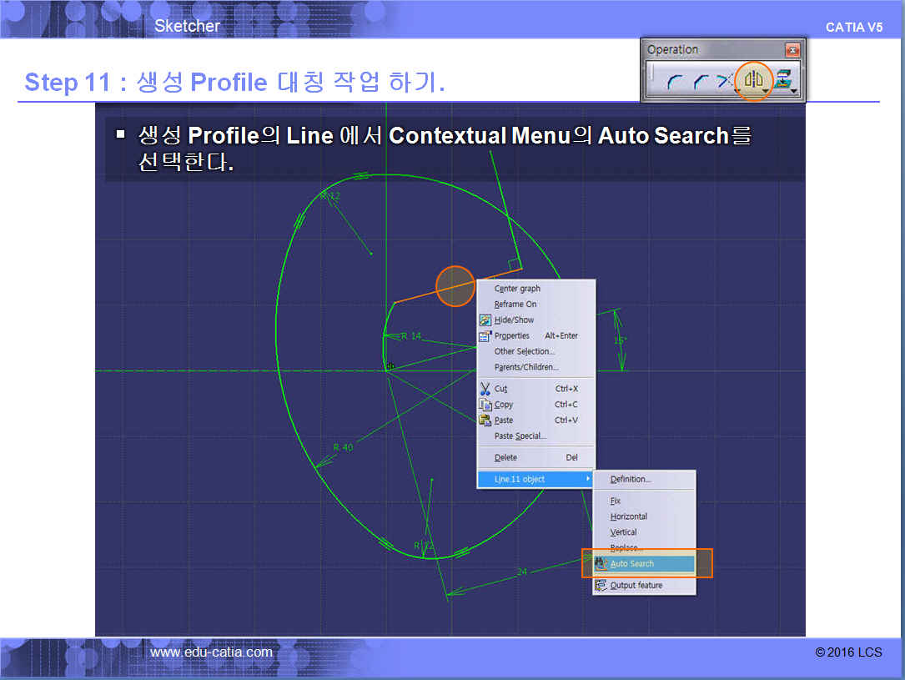Activate the Mirror symmetry tool
The width and height of the screenshot is (905, 680).
click(753, 80)
